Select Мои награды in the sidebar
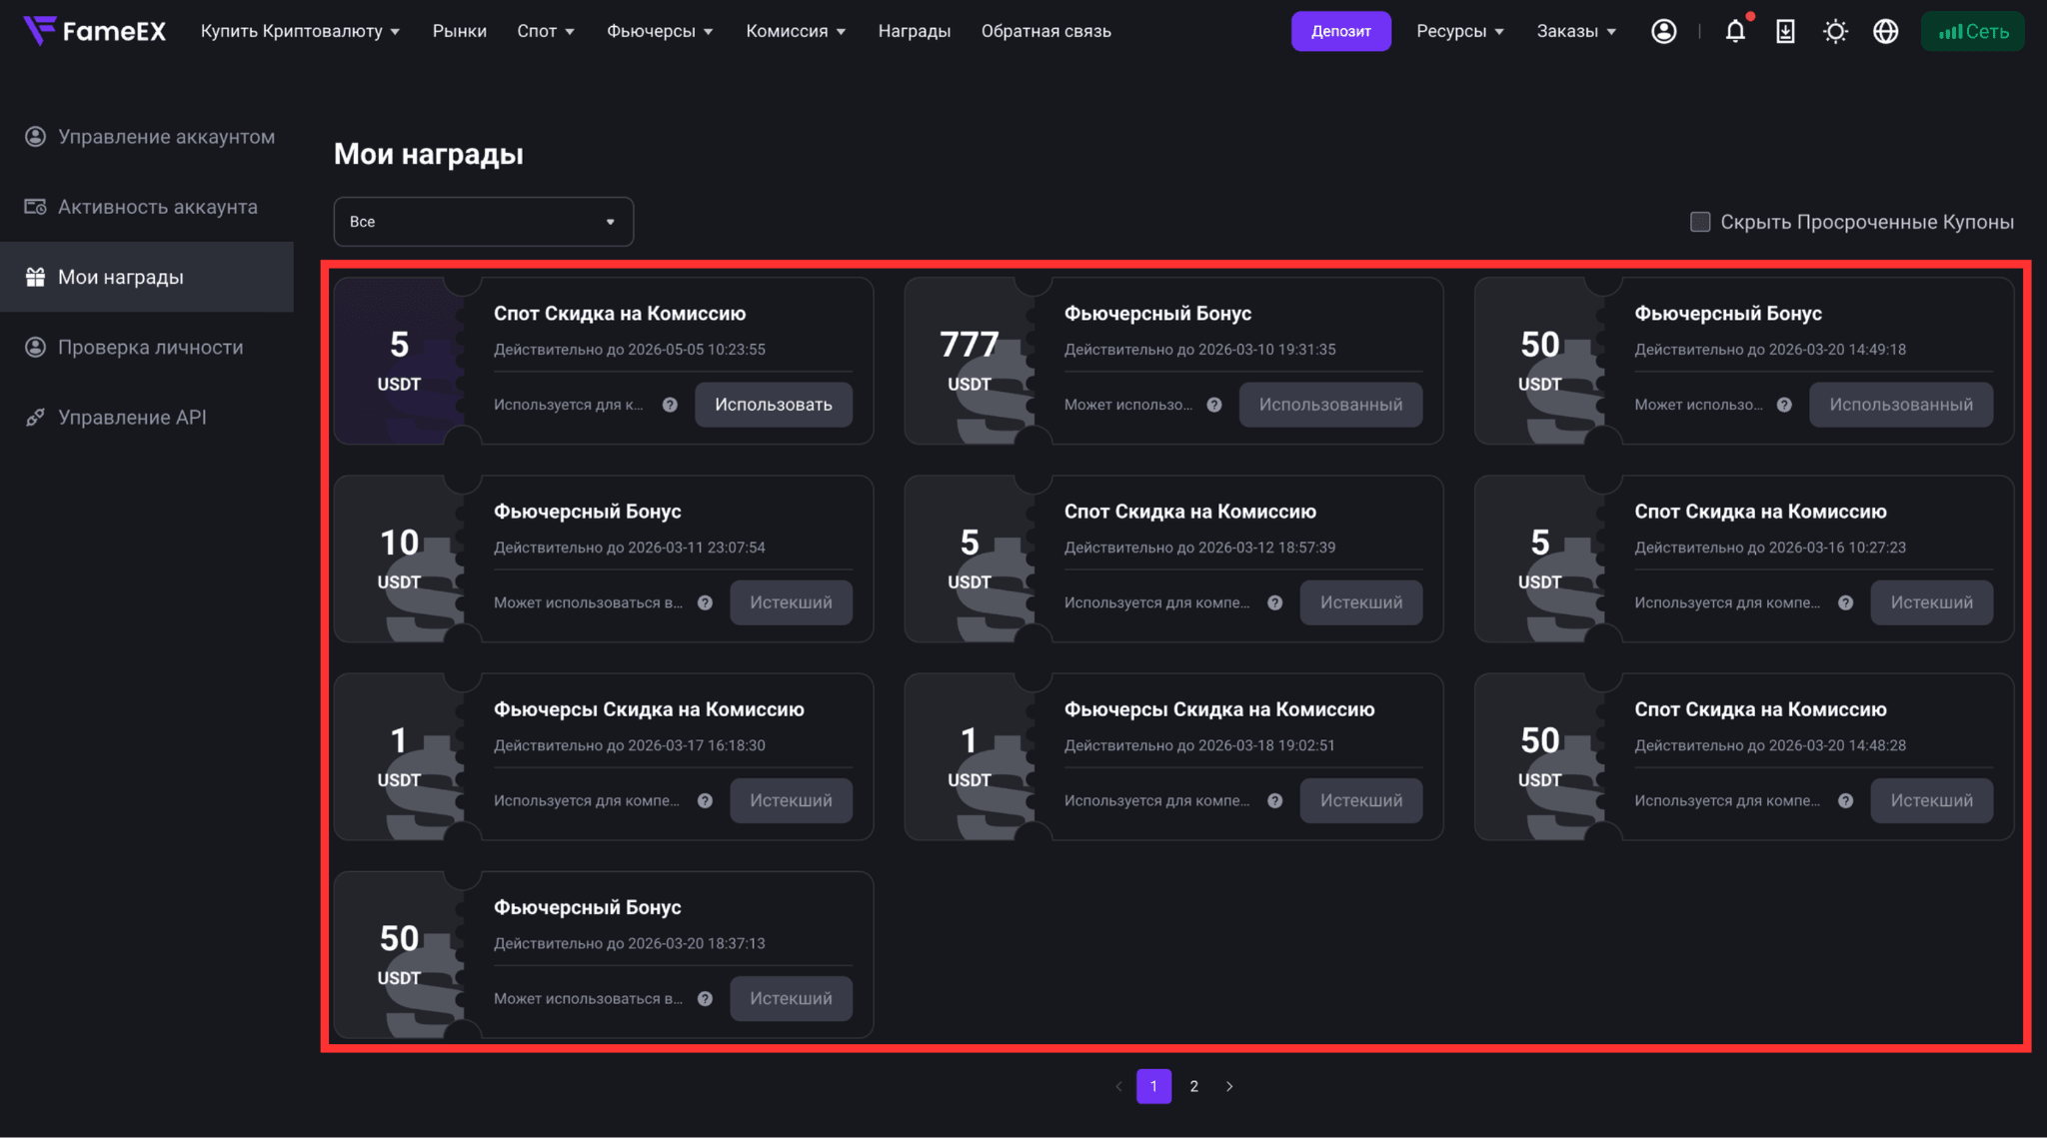 click(x=147, y=277)
